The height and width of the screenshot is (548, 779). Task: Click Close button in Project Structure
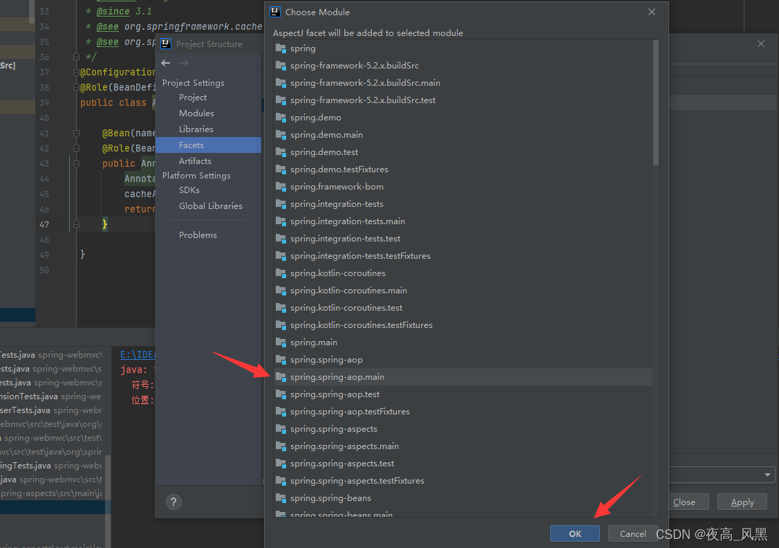click(x=684, y=502)
